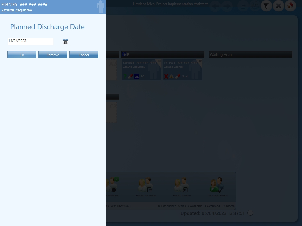Click the X close icon in top toolbar

278,6
